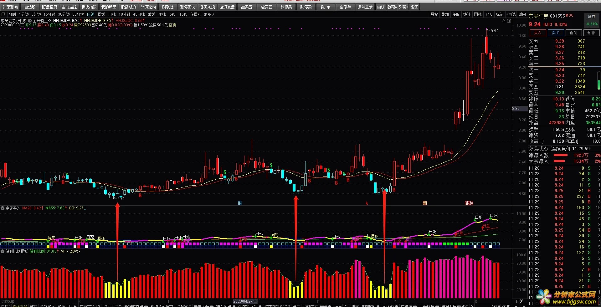Click the circle icon beside 金叉买入 indicator
601x307 pixels.
pos(3,208)
